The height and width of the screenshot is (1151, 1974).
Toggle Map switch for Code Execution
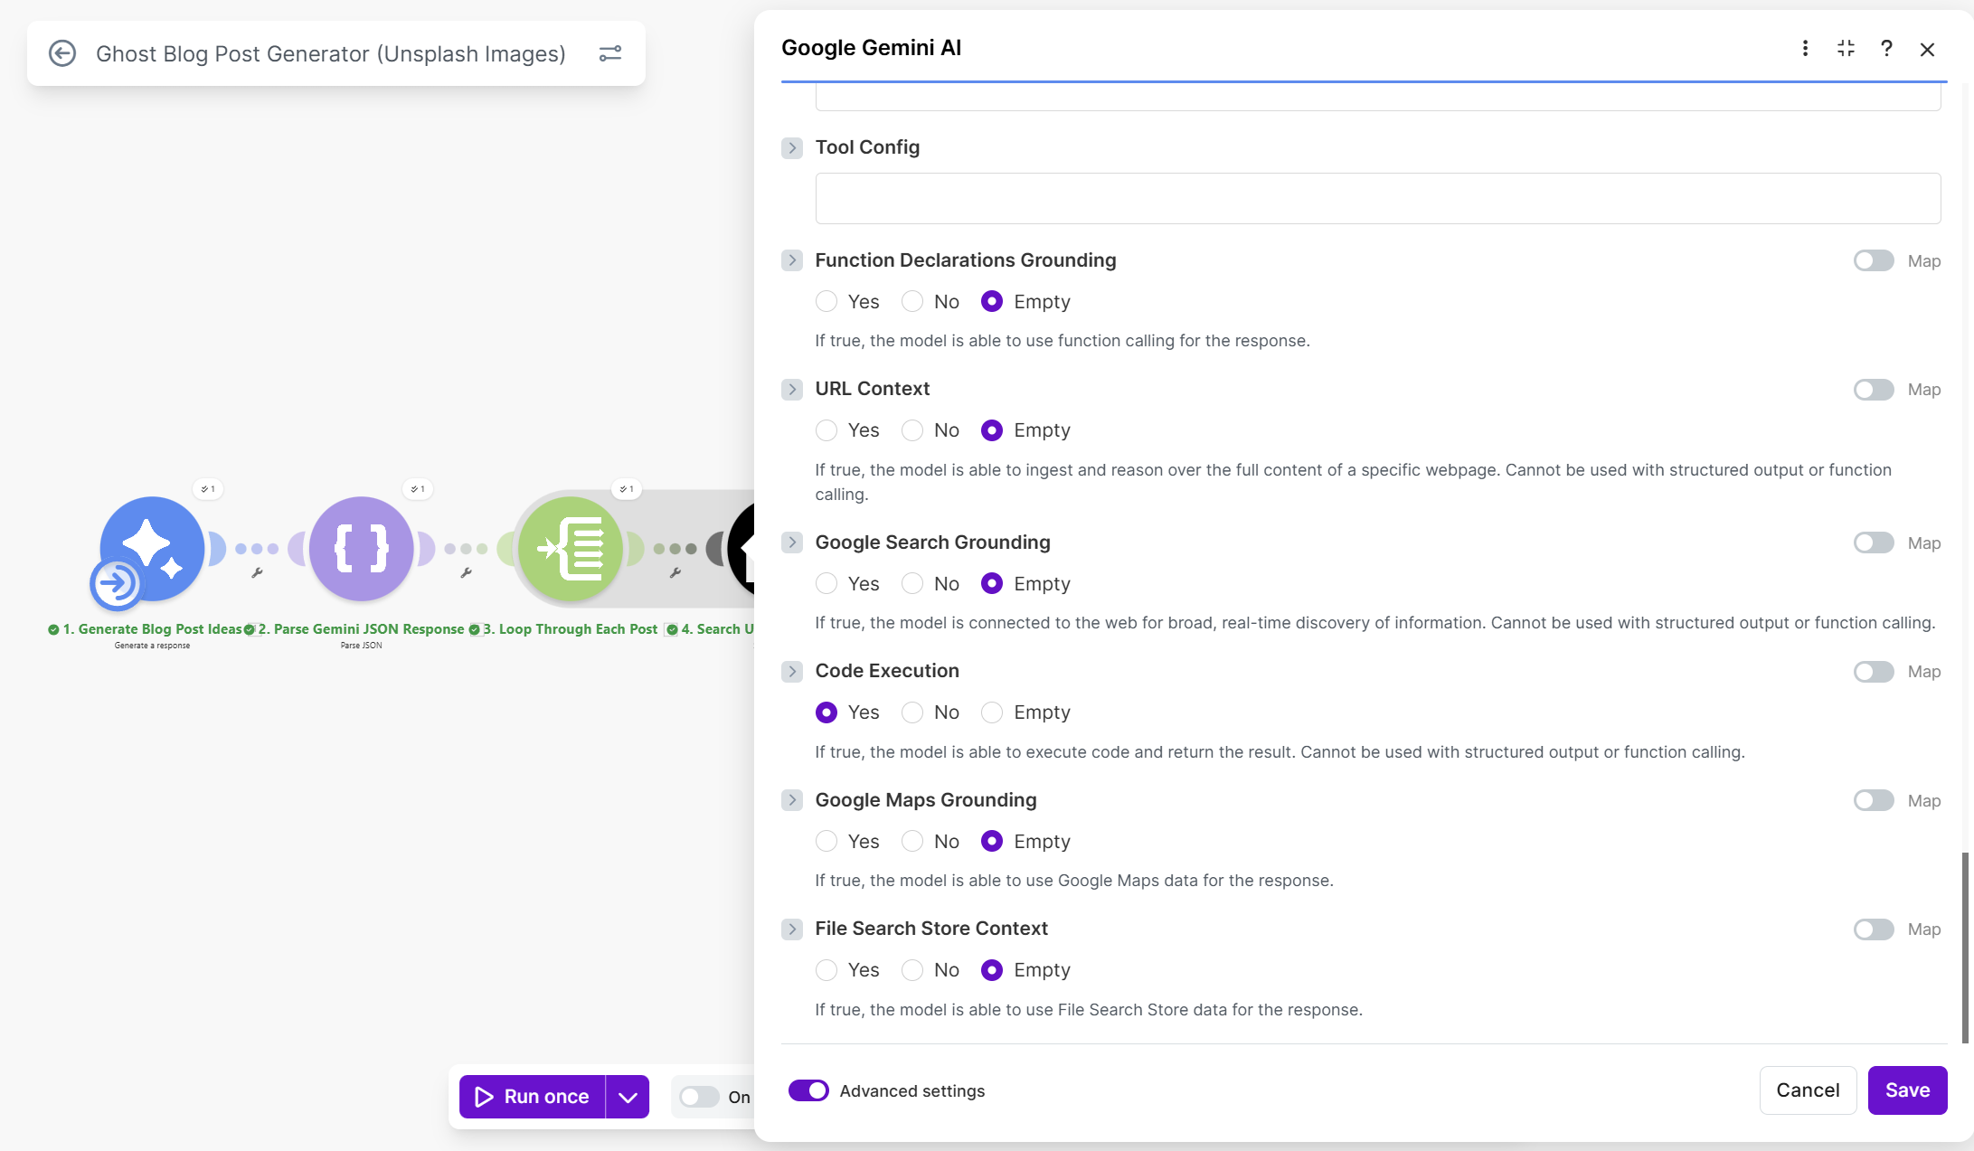tap(1873, 672)
